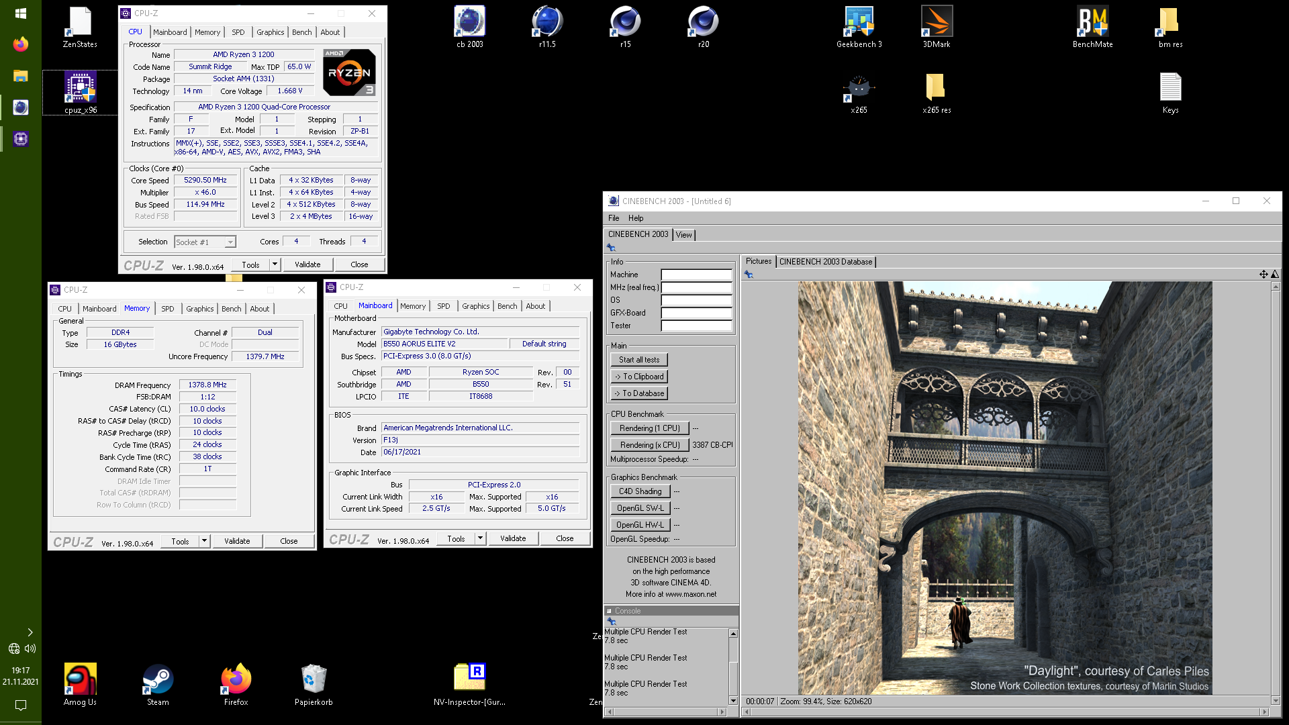Expand Tools dropdown arrow in CPU-Z Memory window

204,541
